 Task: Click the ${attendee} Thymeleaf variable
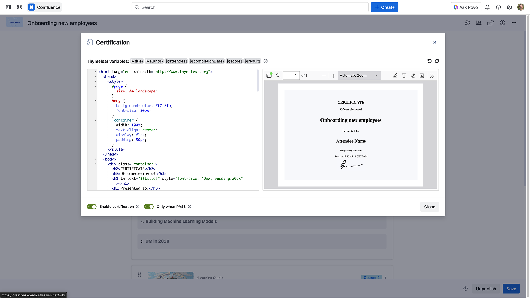point(176,61)
